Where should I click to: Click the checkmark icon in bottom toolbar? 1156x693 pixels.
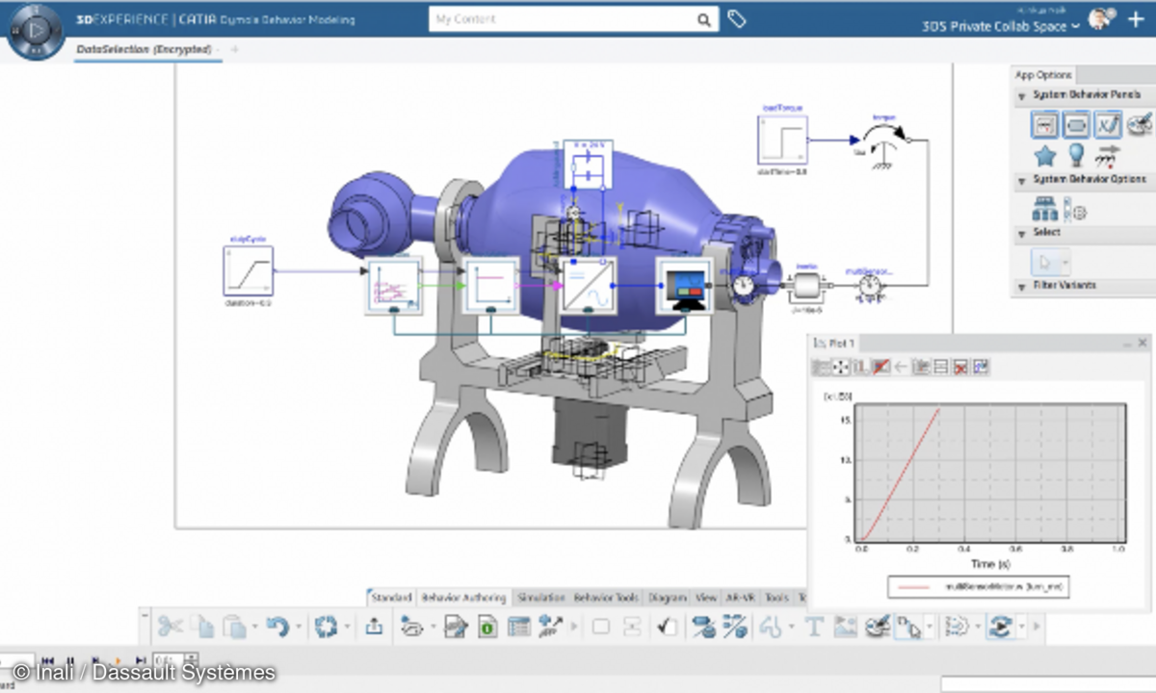667,627
